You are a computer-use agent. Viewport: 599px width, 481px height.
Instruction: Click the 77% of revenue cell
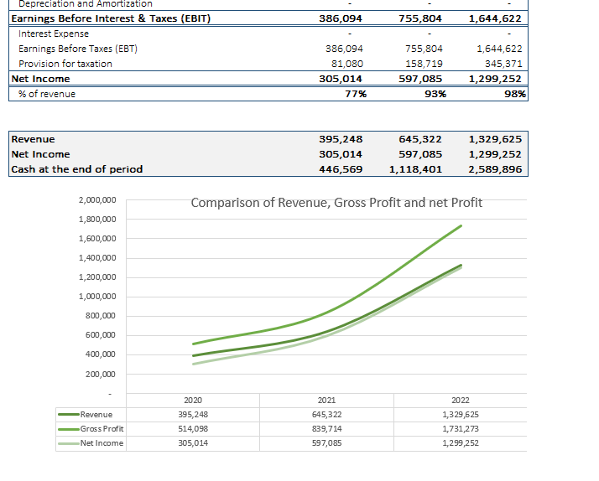click(356, 94)
